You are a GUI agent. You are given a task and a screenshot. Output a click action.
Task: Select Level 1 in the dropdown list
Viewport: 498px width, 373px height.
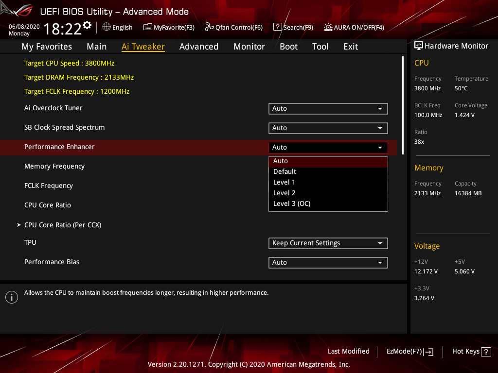click(x=328, y=183)
